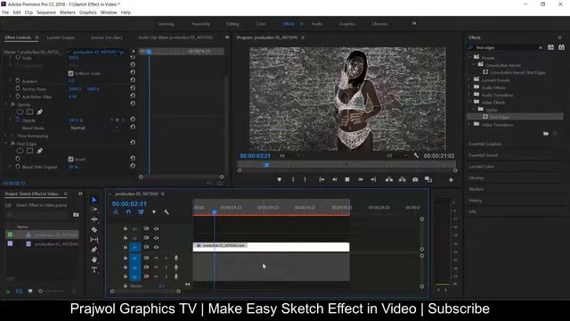Screen dimensions: 570x321
Task: Collapse Video Effects folder
Action: [x=469, y=103]
